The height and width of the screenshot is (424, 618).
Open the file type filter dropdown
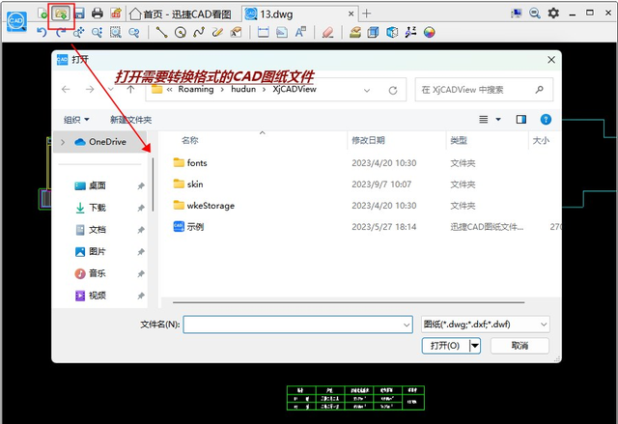485,325
